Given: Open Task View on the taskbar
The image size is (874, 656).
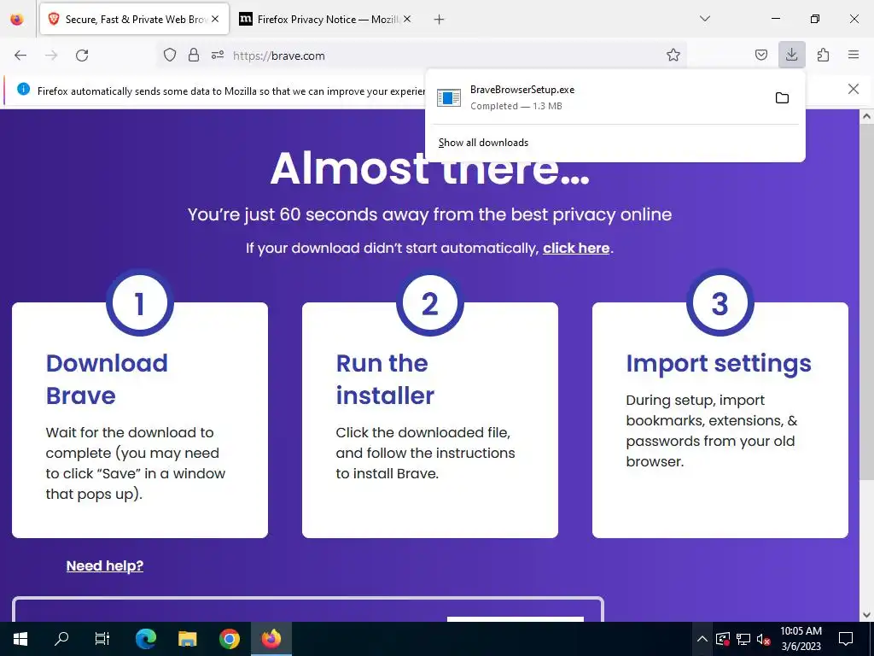Looking at the screenshot, I should (102, 639).
